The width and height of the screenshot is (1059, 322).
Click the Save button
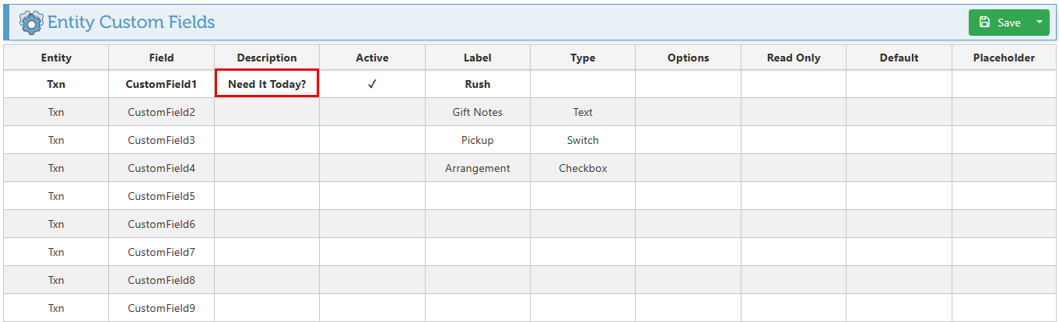point(1000,23)
